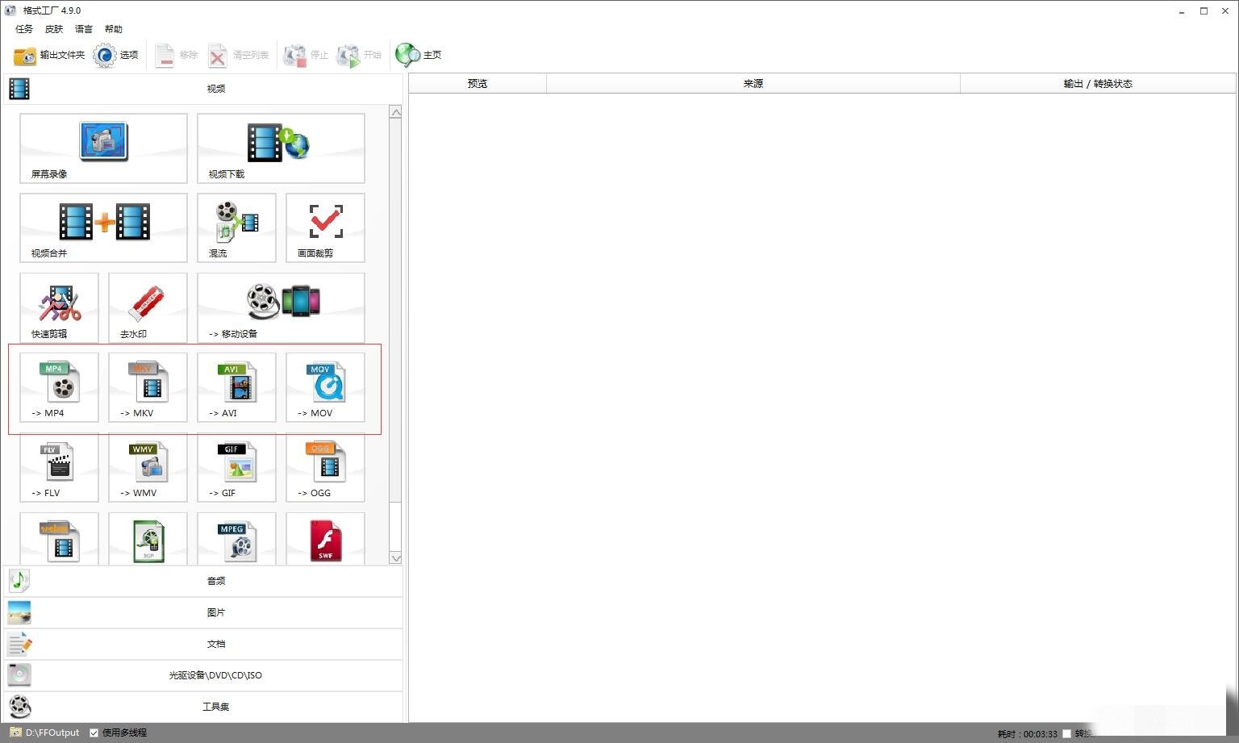Open the 屏幕录像 screen recorder tool
The image size is (1239, 743).
103,148
